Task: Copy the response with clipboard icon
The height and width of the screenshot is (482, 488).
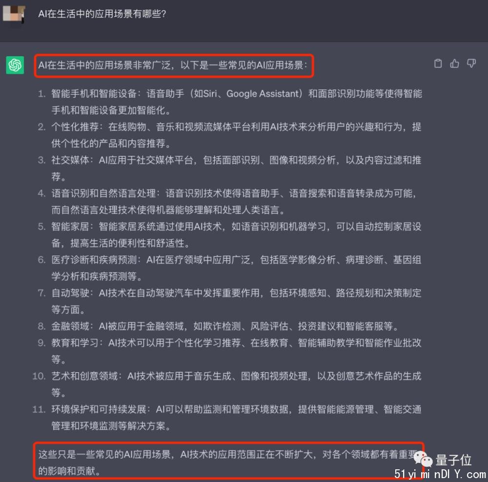Action: (x=438, y=63)
